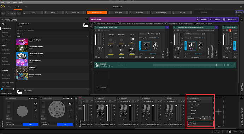Collapse the Sound Library panel arrow
Viewport: 244px width, 134px height.
87,19
